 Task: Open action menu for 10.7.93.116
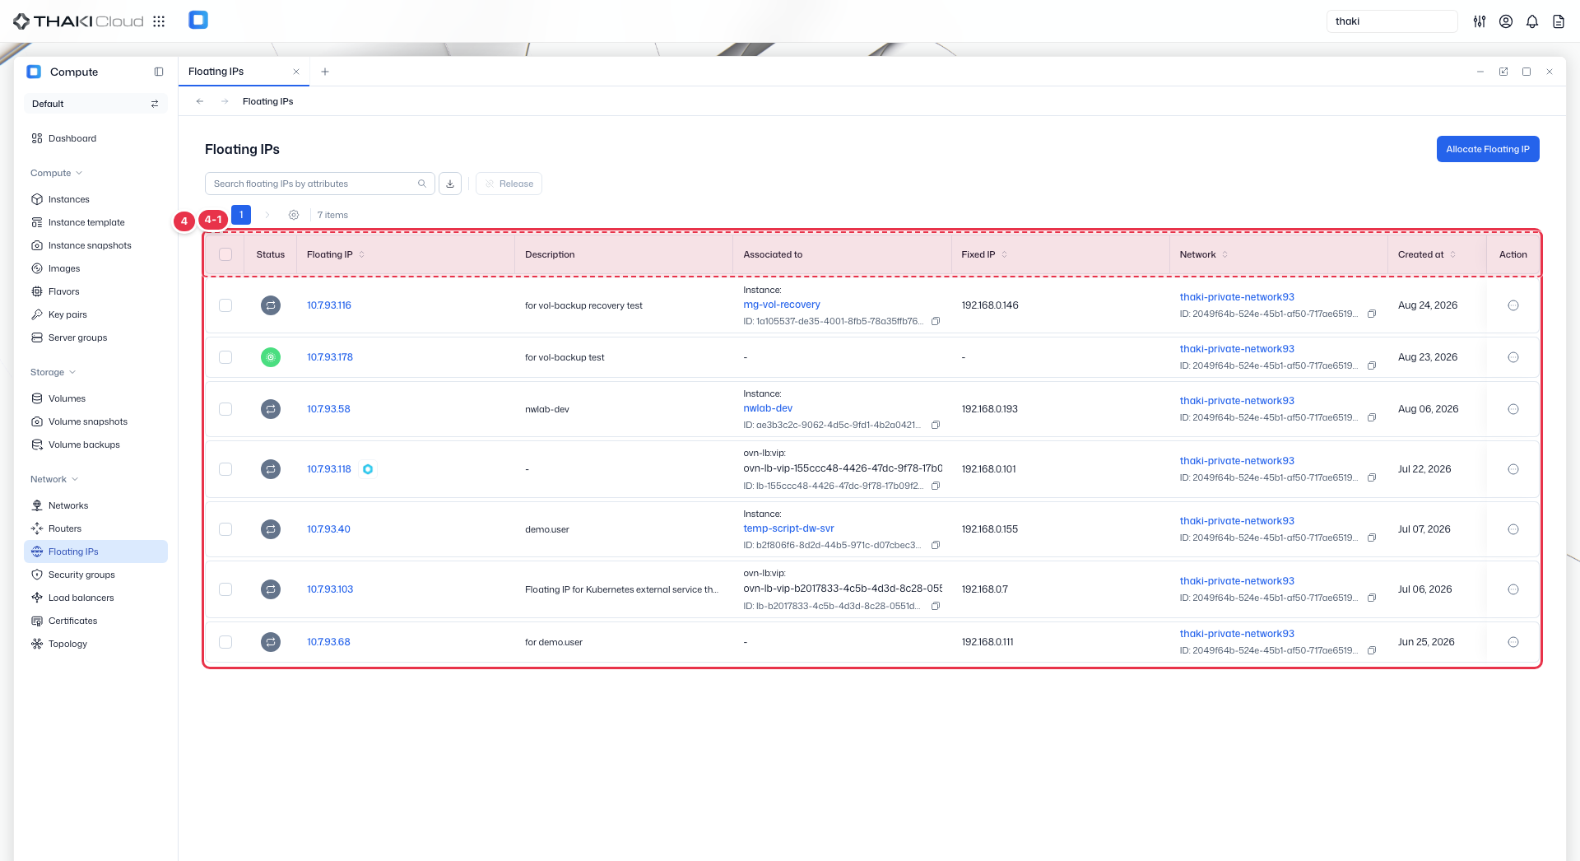click(x=1513, y=305)
